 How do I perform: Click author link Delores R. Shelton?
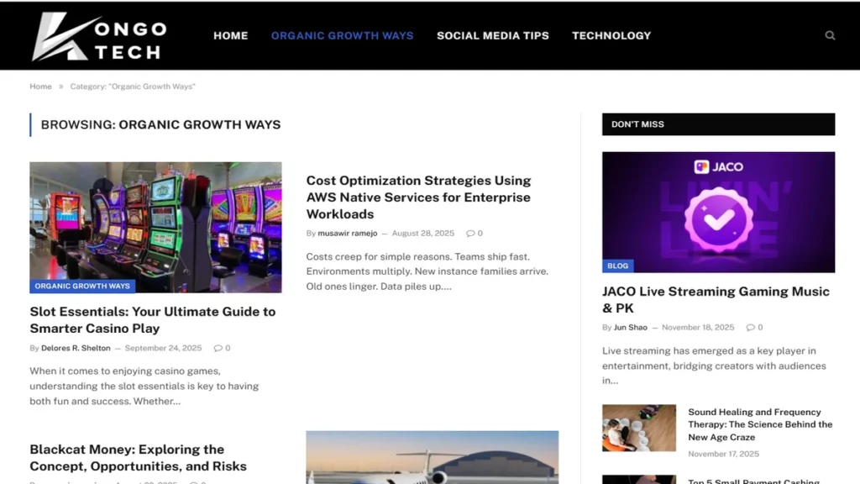tap(76, 347)
